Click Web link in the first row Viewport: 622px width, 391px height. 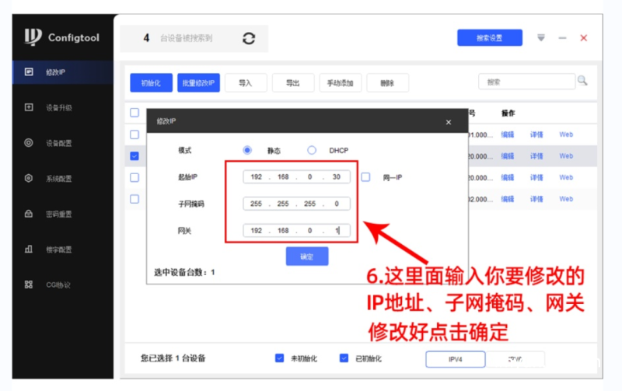pyautogui.click(x=566, y=134)
